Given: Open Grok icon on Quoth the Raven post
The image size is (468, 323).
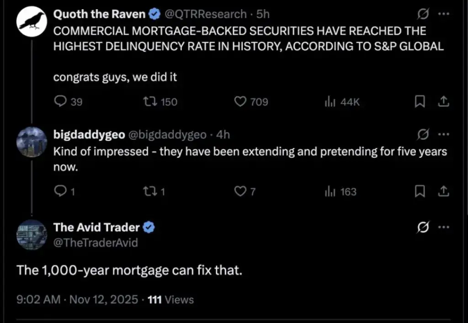Looking at the screenshot, I should (x=423, y=15).
